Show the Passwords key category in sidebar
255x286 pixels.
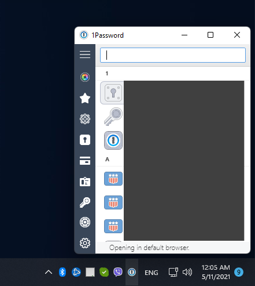tap(85, 202)
